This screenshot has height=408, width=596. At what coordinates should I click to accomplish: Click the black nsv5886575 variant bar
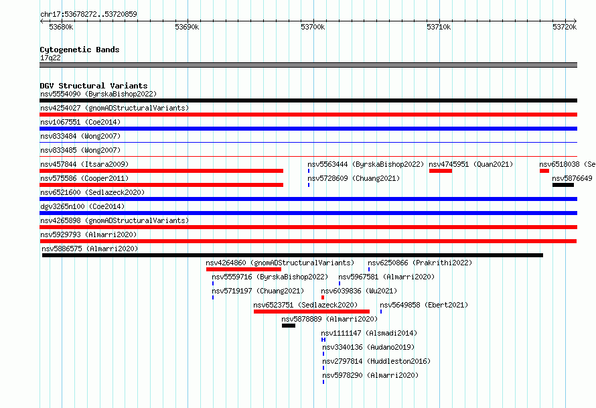[292, 255]
